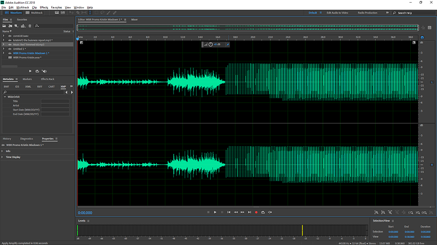Switch to Multitrack editor view
This screenshot has width=437, height=245.
pyautogui.click(x=34, y=13)
